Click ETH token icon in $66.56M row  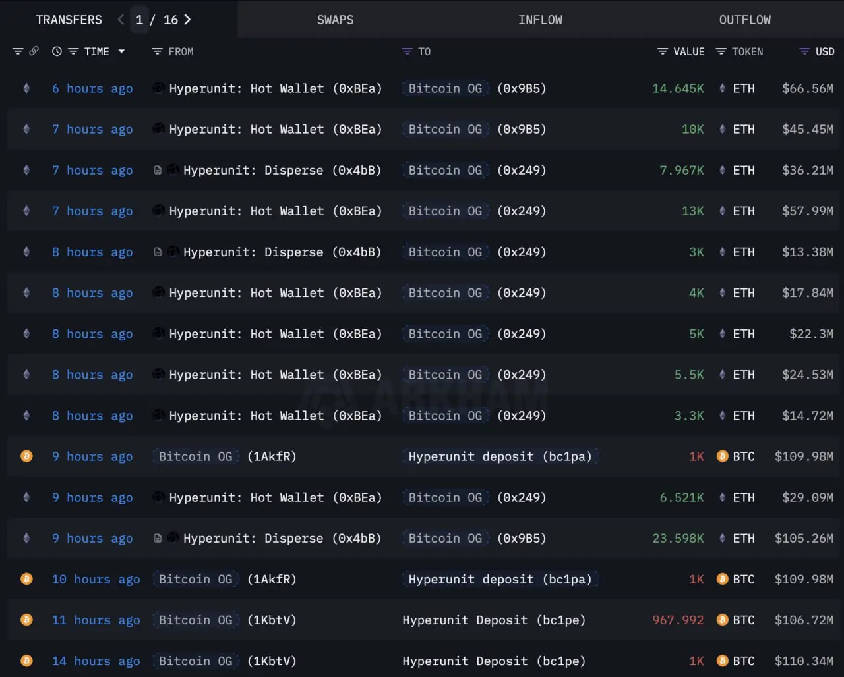(722, 88)
